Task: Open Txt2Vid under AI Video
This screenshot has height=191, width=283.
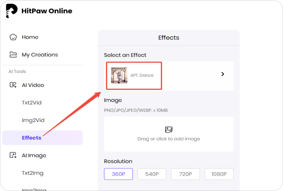Action: 31,103
